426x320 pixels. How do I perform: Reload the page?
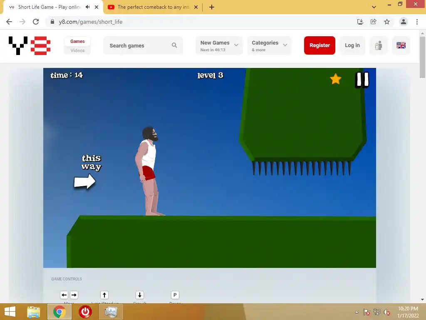(36, 22)
